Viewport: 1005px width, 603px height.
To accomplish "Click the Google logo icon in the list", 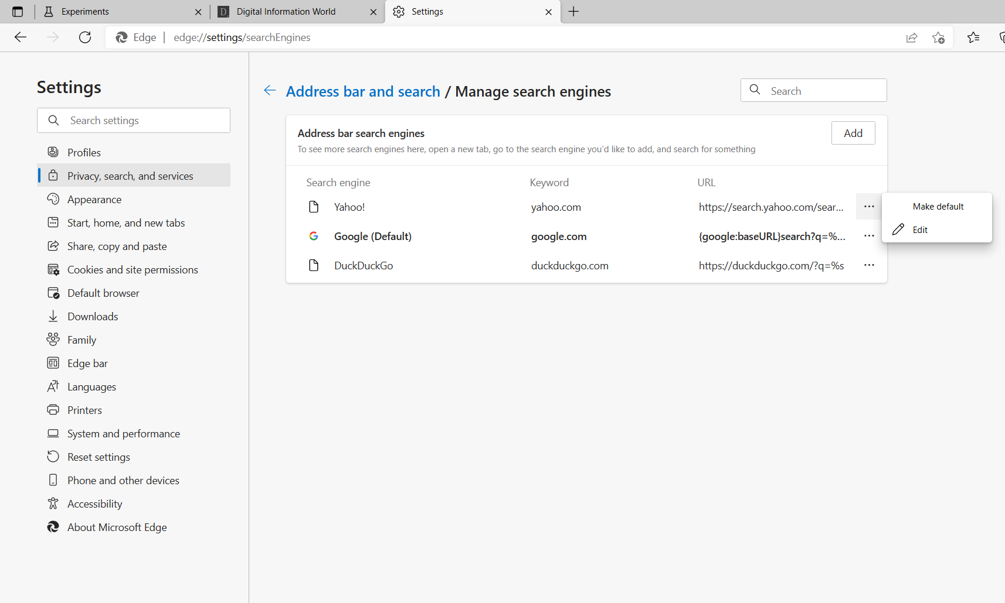I will click(314, 236).
